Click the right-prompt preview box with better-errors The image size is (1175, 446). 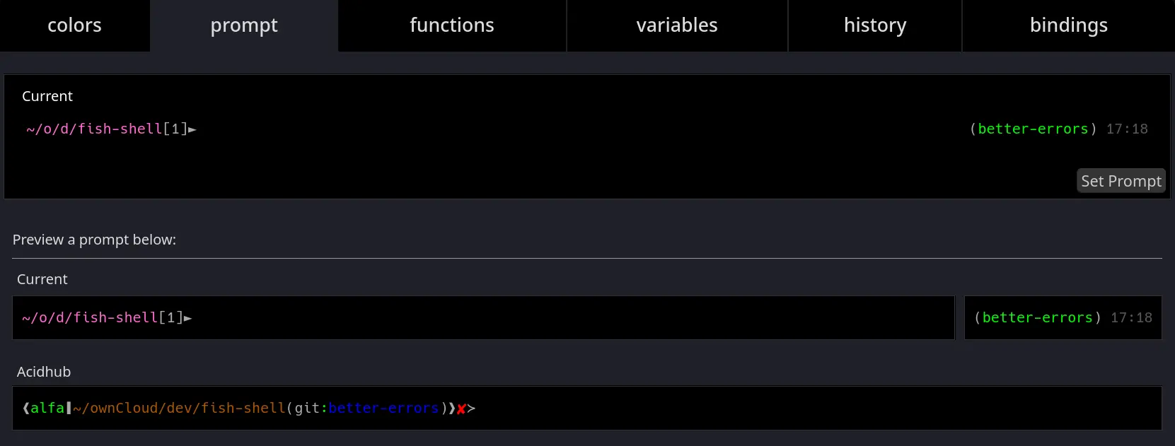pos(1063,317)
